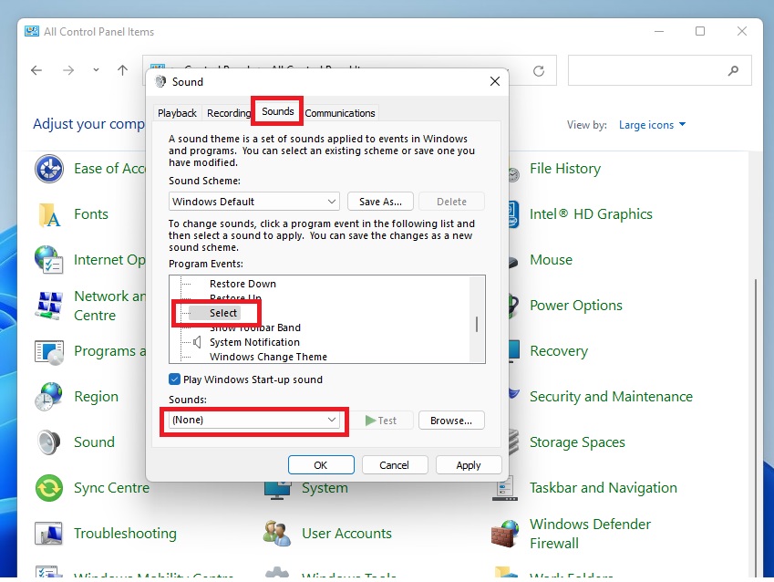
Task: Click the Troubleshooting icon
Action: pyautogui.click(x=47, y=534)
